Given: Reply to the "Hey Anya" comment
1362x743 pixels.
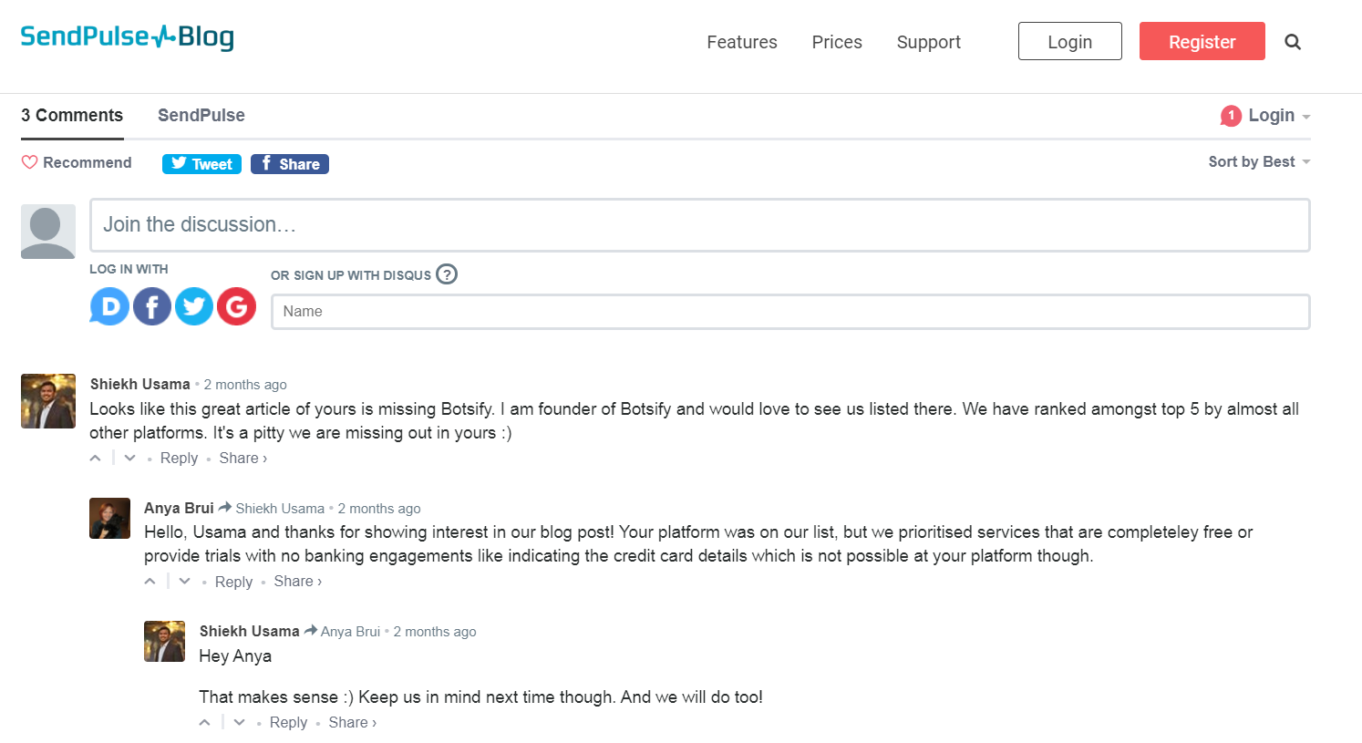Looking at the screenshot, I should [x=288, y=722].
